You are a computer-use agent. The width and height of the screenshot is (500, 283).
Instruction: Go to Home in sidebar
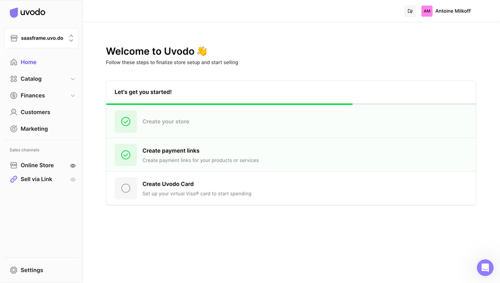[x=28, y=62]
